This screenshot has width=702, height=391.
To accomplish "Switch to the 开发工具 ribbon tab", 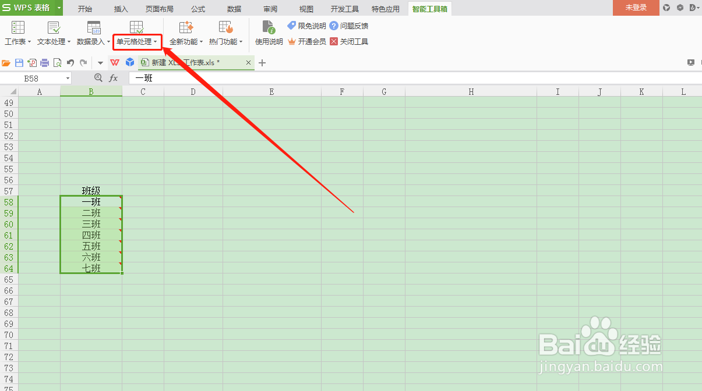I will [x=345, y=9].
